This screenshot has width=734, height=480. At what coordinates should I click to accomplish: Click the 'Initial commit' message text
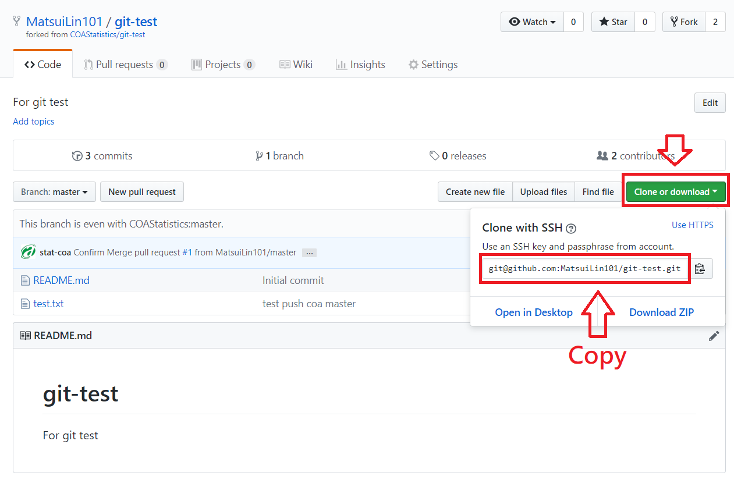tap(293, 280)
